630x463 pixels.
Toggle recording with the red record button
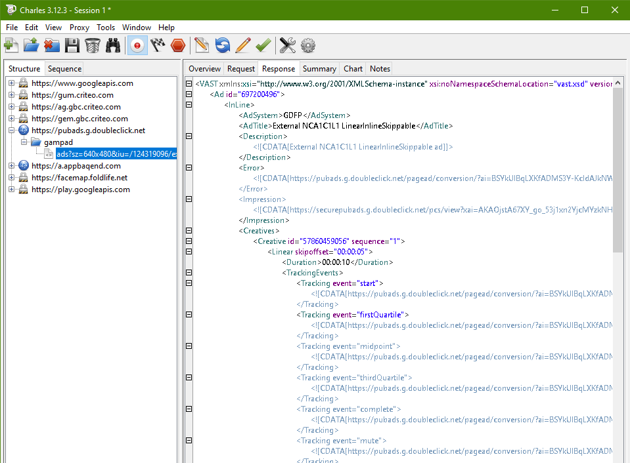point(137,45)
